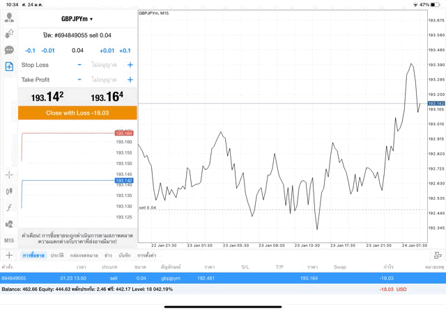This screenshot has width=446, height=311.
Task: Increase volume by +0.01
Action: pos(107,51)
